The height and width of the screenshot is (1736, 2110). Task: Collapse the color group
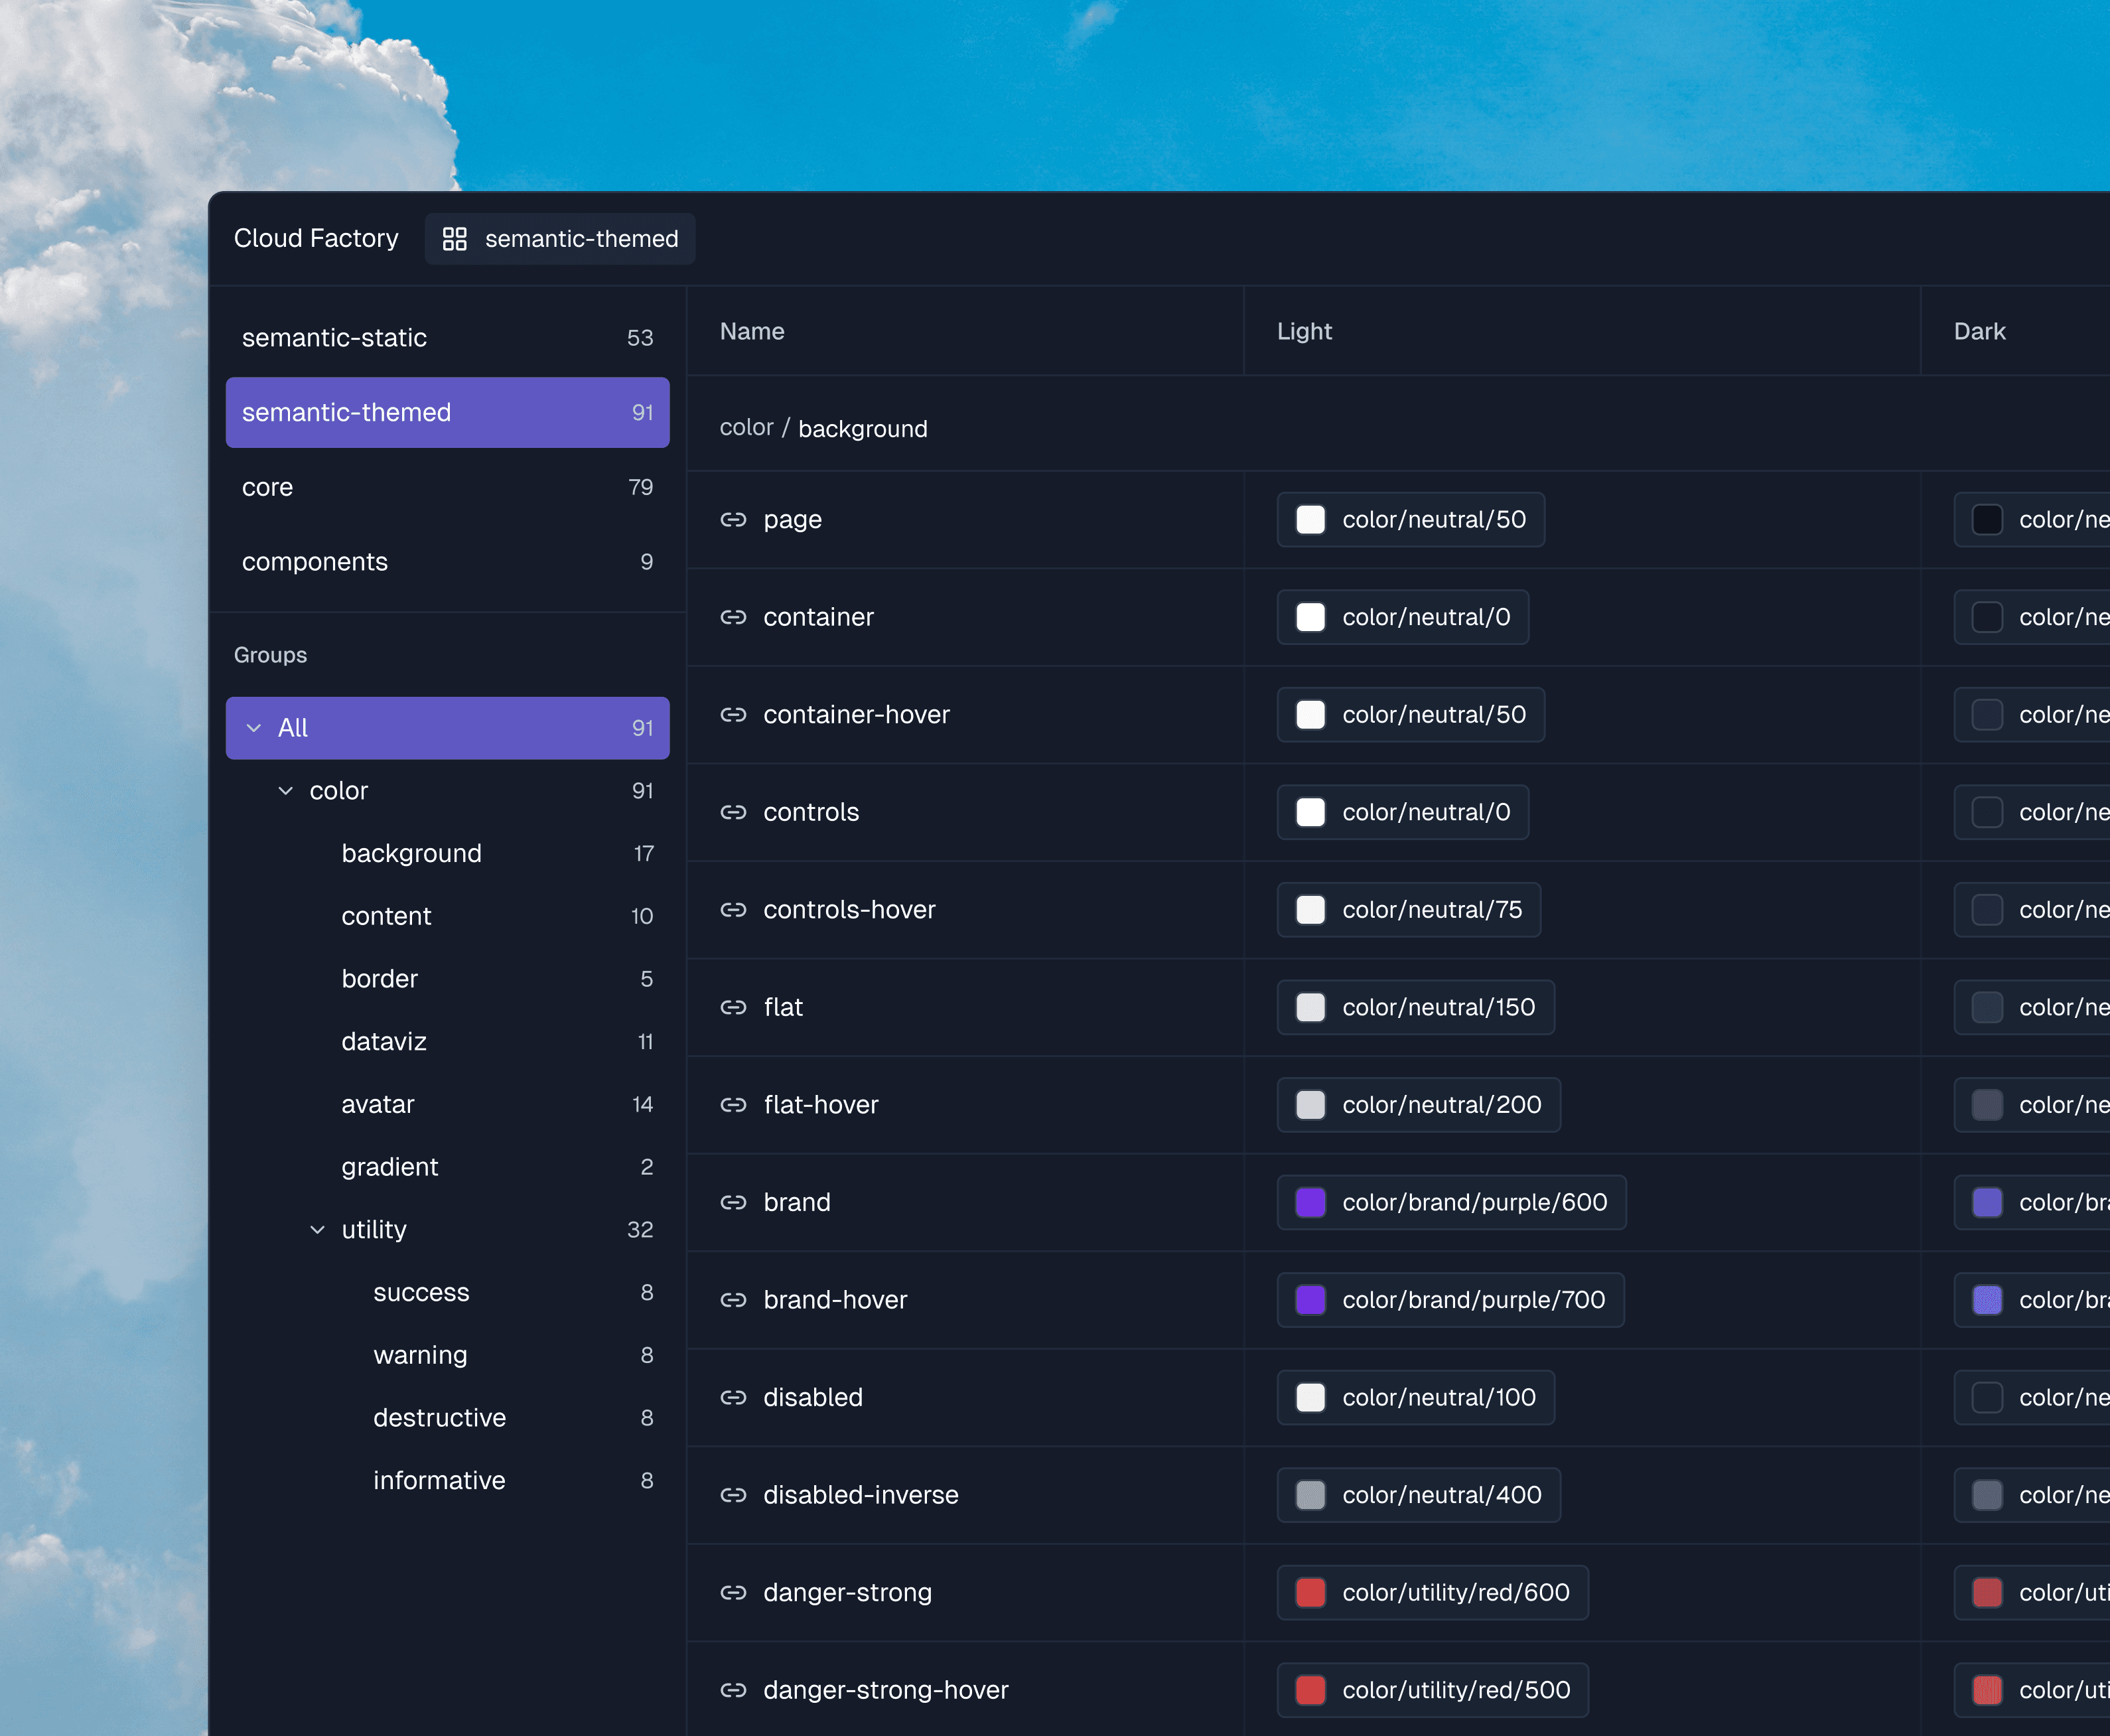pyautogui.click(x=286, y=790)
